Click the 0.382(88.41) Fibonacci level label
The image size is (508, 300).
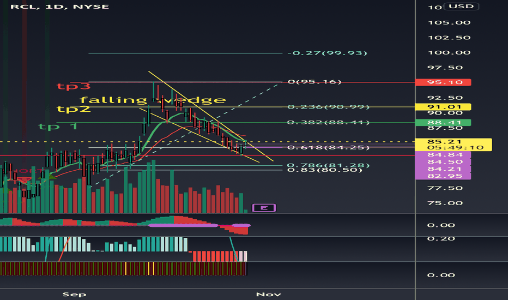tap(328, 122)
